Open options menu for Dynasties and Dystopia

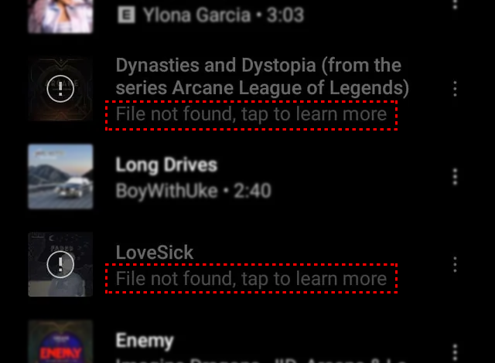[x=455, y=89]
